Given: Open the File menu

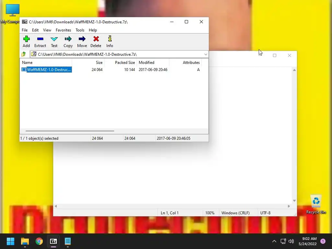Looking at the screenshot, I should (x=25, y=30).
